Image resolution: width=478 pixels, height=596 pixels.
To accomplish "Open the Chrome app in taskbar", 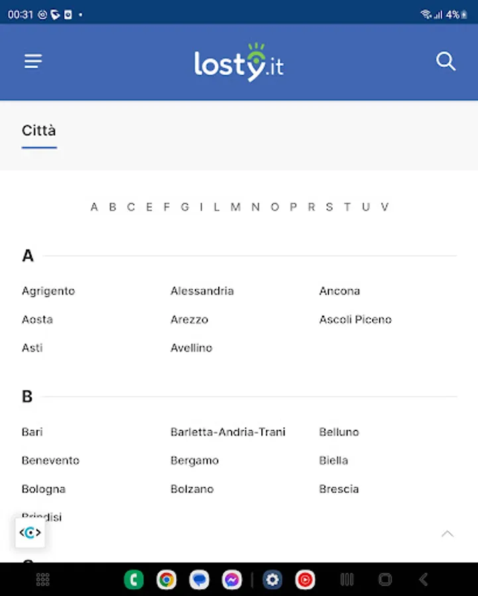I will pyautogui.click(x=166, y=580).
